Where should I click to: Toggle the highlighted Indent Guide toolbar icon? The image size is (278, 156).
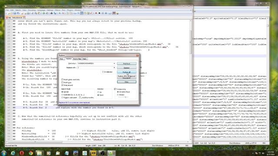(81, 13)
